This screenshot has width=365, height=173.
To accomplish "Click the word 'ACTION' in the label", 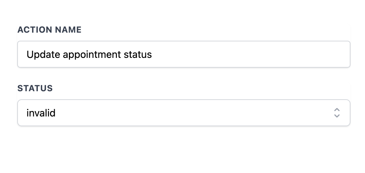I will click(35, 30).
